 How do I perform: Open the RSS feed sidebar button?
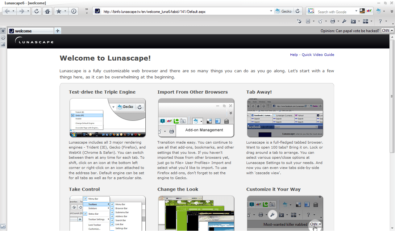pyautogui.click(x=3, y=44)
